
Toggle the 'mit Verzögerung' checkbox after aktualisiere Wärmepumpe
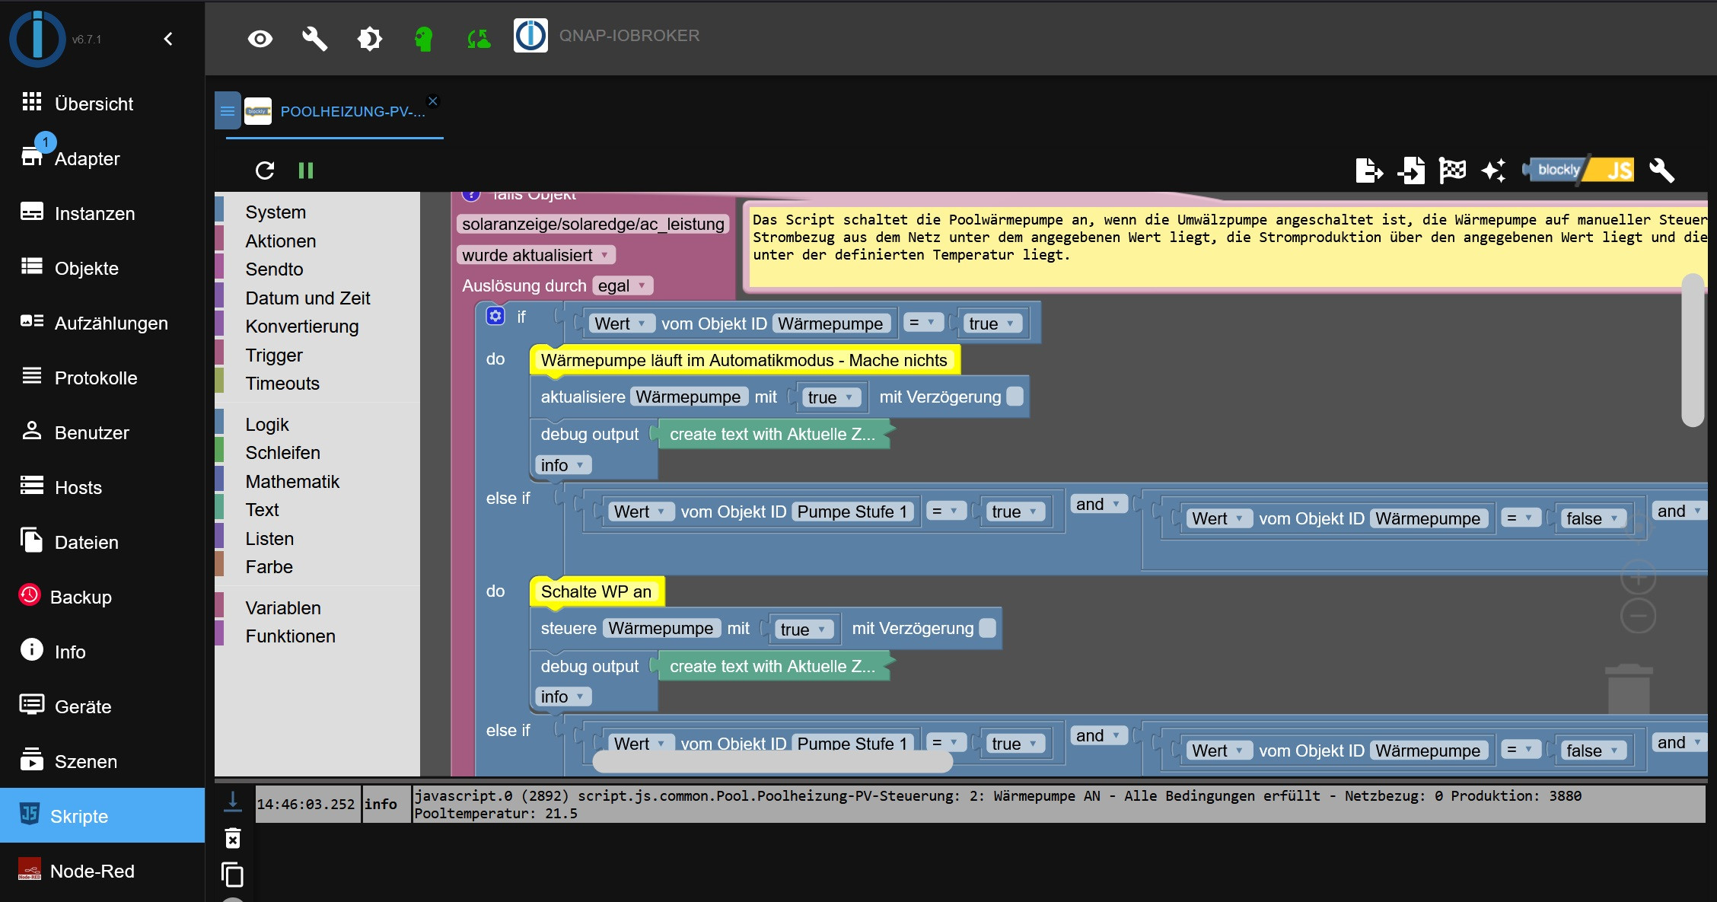coord(1015,397)
